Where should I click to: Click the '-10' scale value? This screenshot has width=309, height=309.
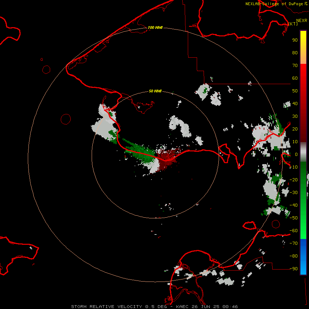294,167
